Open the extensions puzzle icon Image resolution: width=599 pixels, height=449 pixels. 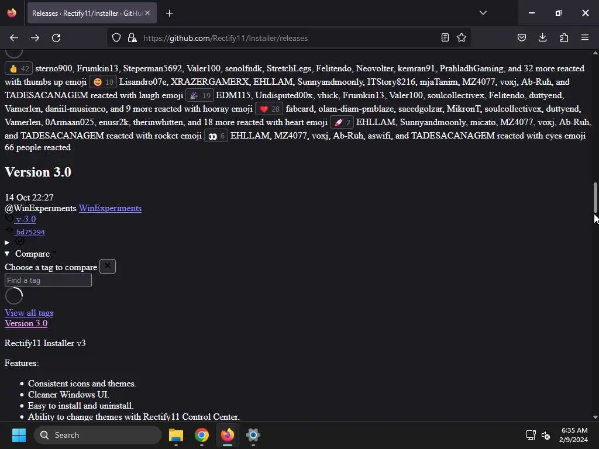(x=564, y=38)
